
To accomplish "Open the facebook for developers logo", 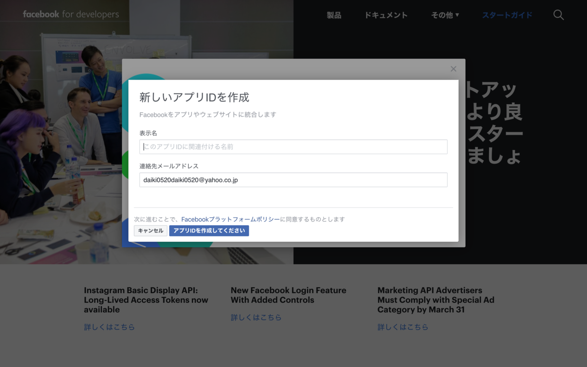I will (x=71, y=14).
